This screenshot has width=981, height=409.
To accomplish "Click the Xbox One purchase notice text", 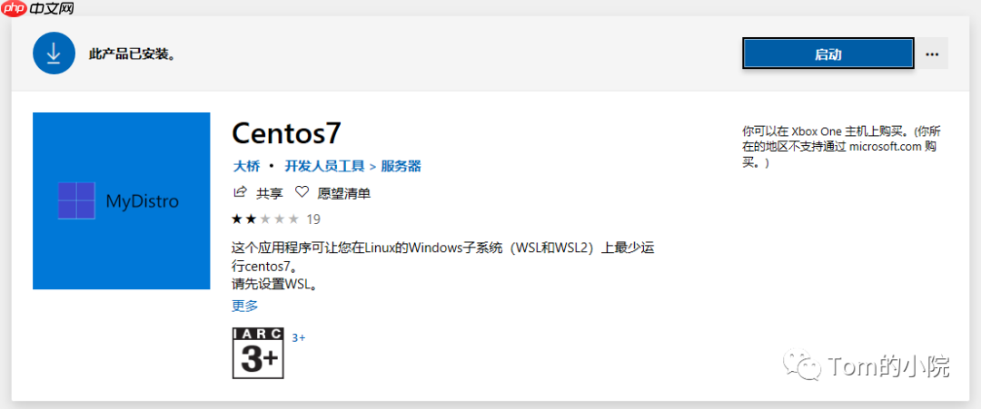I will 841,147.
